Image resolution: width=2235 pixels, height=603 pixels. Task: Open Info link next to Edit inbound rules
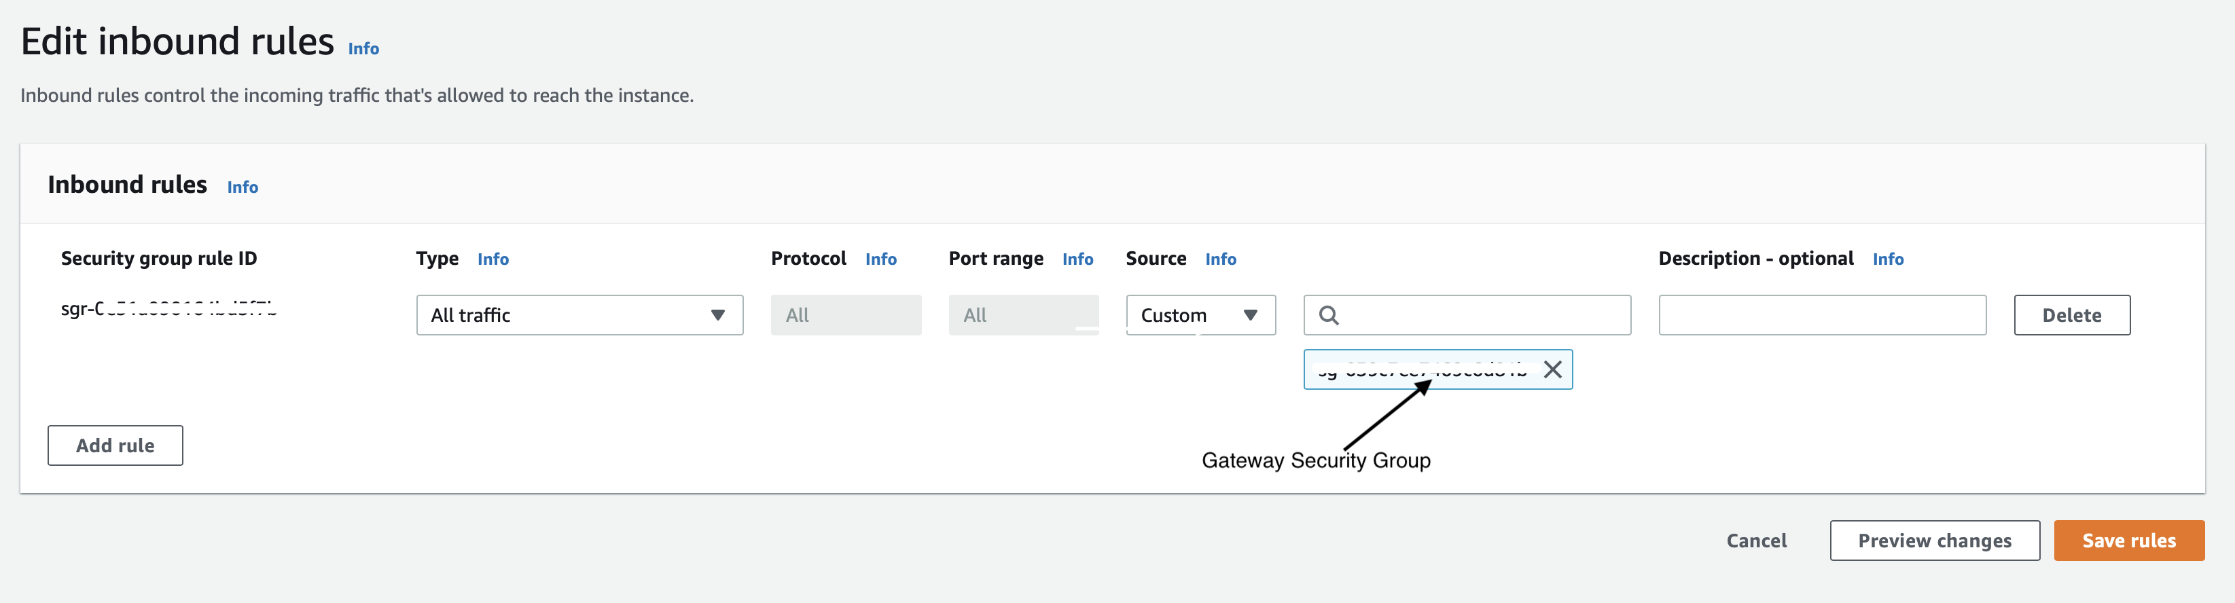363,49
